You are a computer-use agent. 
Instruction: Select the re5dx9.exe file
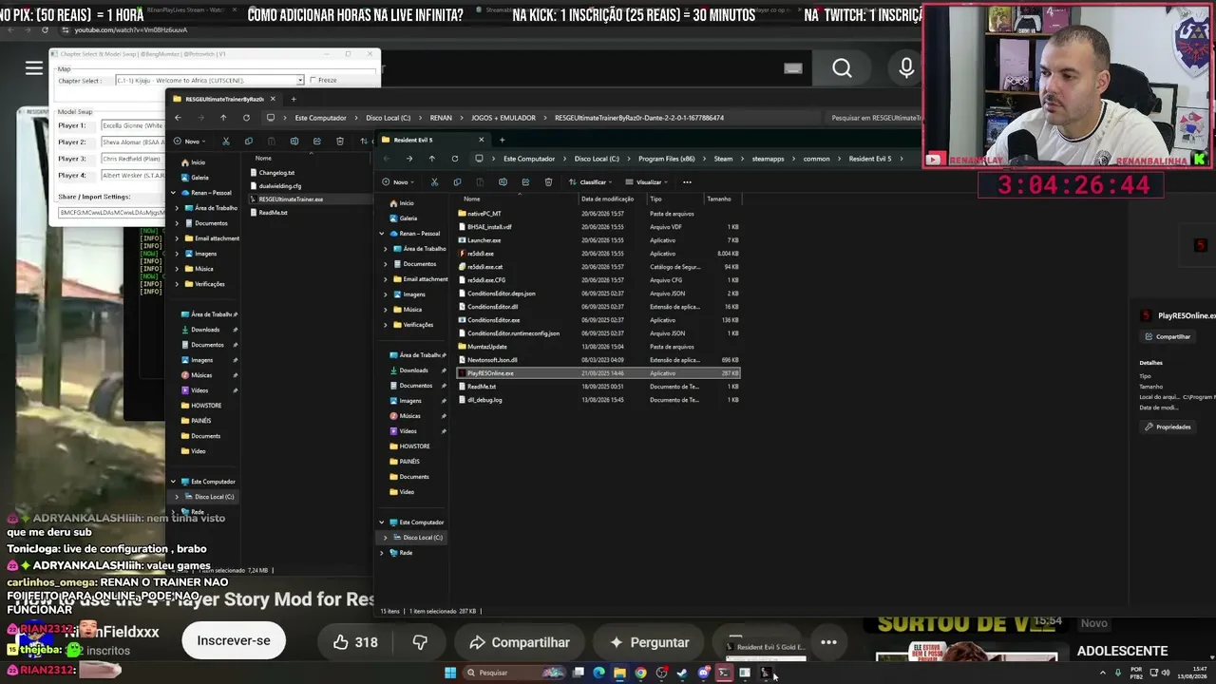(598, 254)
